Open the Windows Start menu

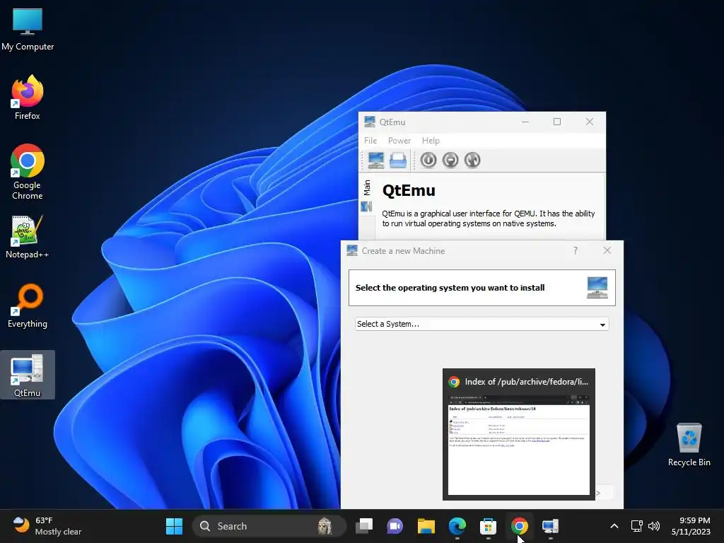tap(174, 526)
